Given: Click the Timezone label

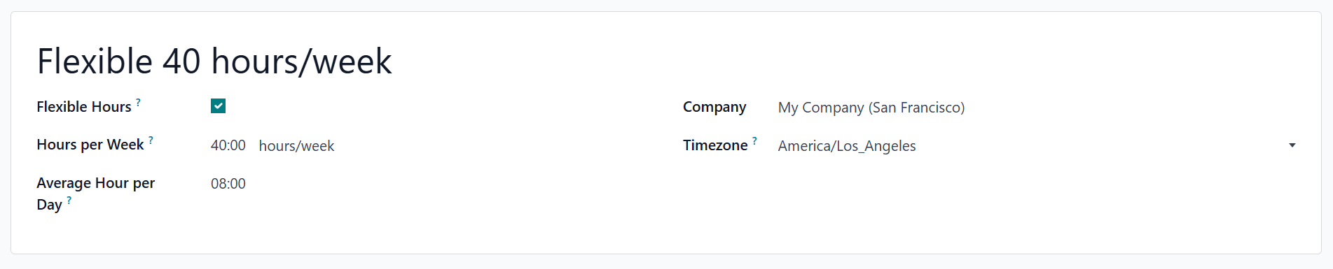Looking at the screenshot, I should click(x=715, y=145).
